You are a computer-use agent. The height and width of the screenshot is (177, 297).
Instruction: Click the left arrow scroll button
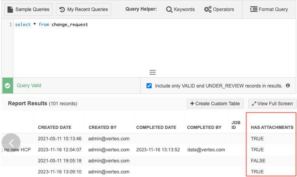click(11, 143)
